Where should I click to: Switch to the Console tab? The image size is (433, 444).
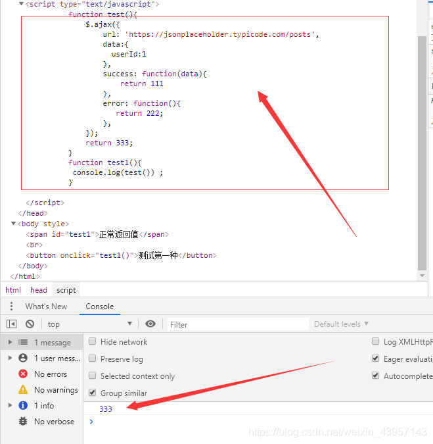coord(100,307)
